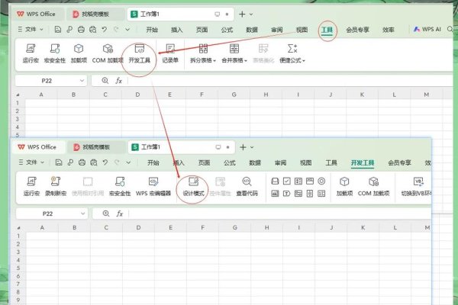The width and height of the screenshot is (458, 305).
Task: Click save icon in the 工具 window toolbar
Action: 58,29
